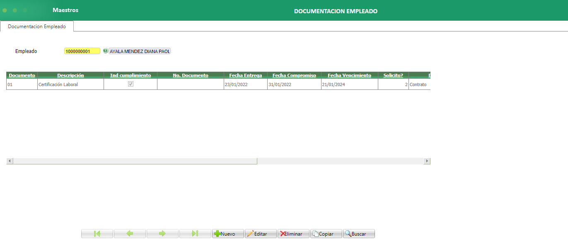Sort by Solicito? column header
This screenshot has height=246, width=568.
coord(393,75)
